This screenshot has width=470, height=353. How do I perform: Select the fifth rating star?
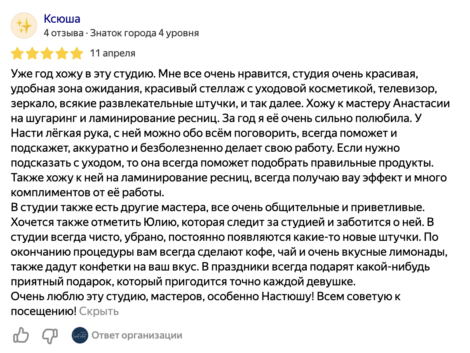(76, 53)
